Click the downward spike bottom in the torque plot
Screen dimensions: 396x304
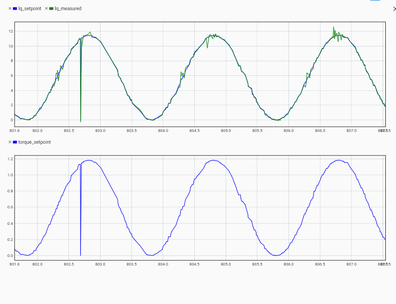pos(80,255)
